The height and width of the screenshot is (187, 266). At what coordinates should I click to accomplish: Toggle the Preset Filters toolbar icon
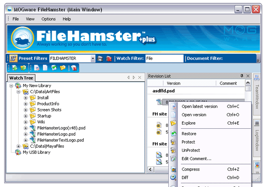coord(13,58)
